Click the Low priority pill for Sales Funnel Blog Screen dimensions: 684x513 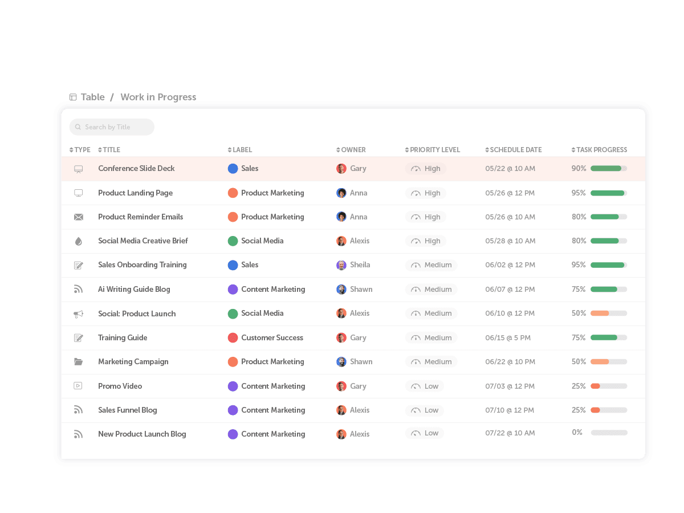tap(425, 410)
